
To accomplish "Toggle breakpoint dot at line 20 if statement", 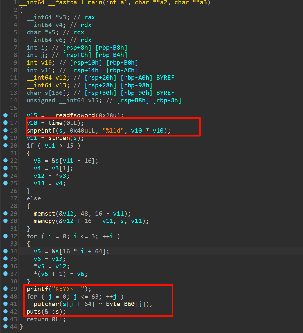I will [x=5, y=145].
